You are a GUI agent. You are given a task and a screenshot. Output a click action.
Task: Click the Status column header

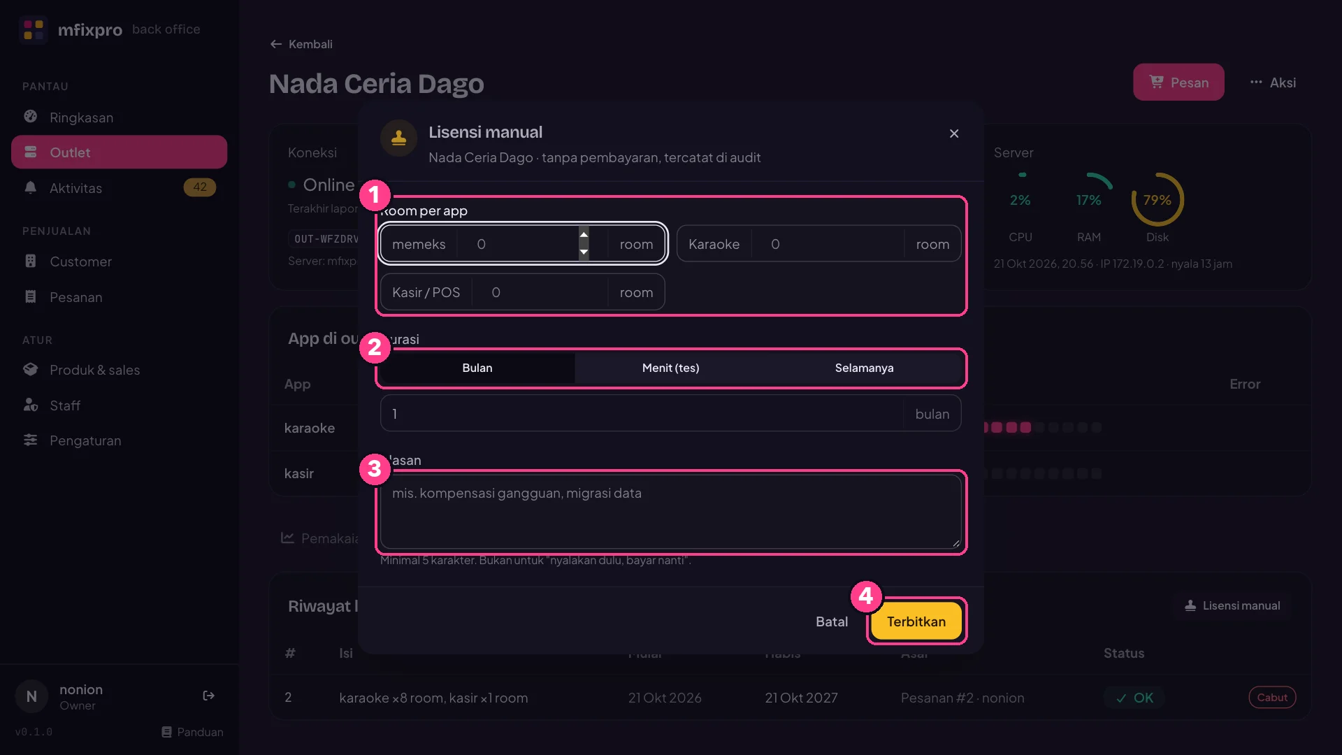[1124, 653]
